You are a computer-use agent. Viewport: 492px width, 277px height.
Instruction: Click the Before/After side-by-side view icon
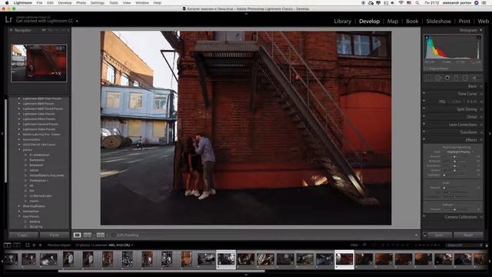point(88,235)
